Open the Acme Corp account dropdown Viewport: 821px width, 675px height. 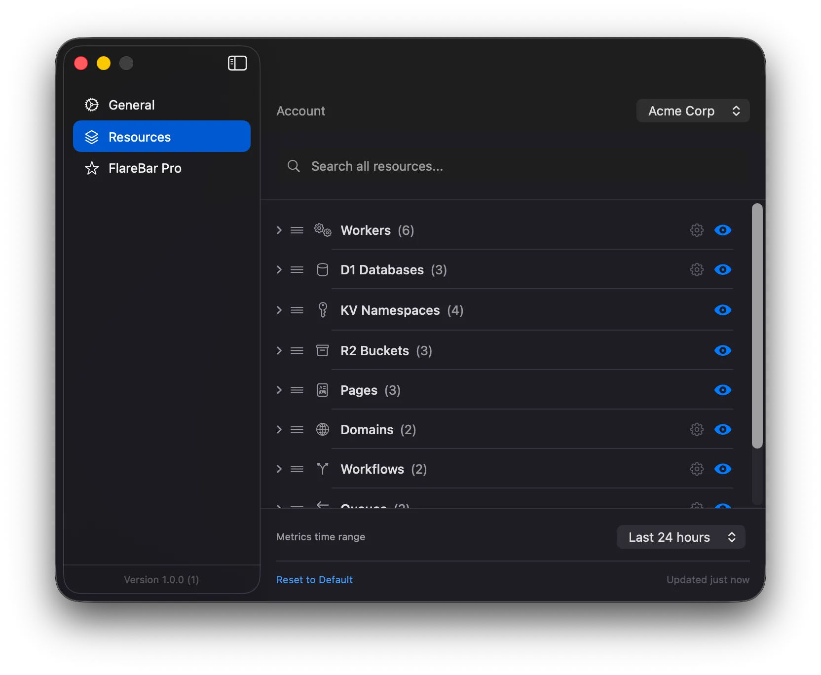click(x=692, y=111)
